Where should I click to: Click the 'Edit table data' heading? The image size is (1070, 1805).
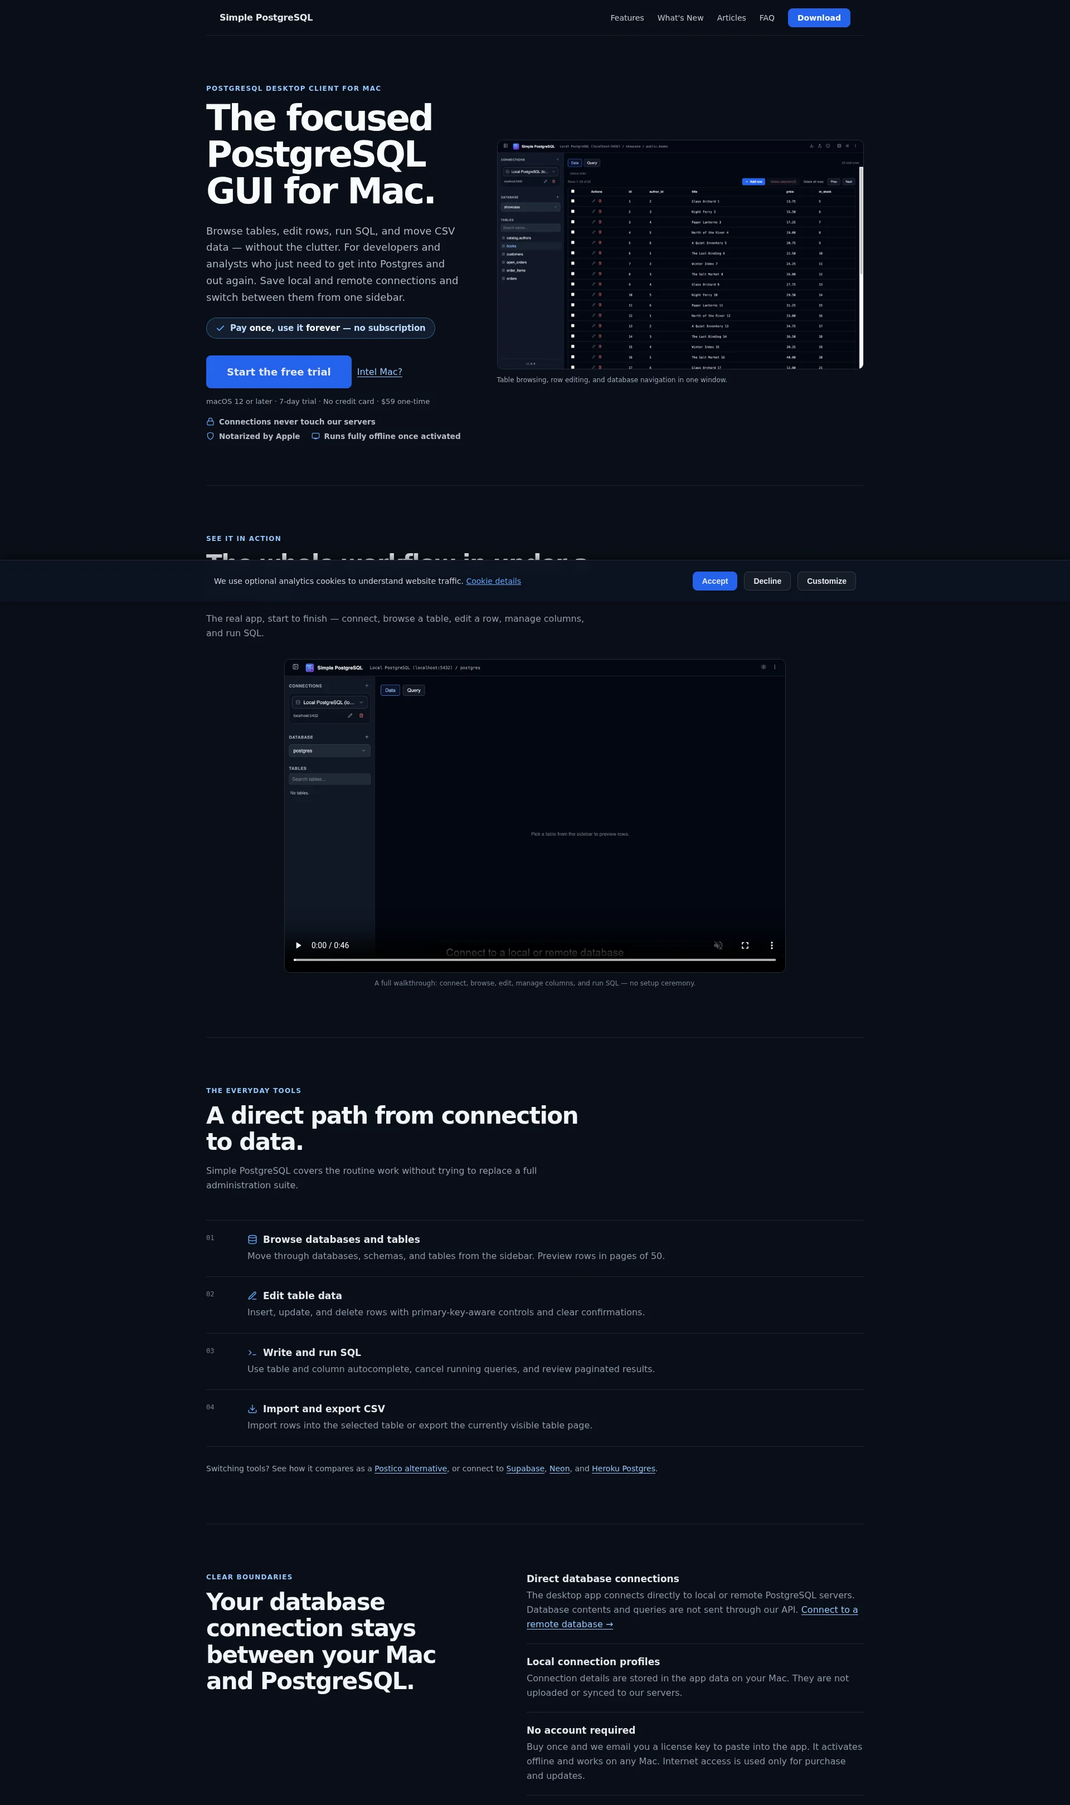302,1296
